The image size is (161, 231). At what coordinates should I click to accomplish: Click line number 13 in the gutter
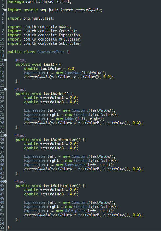pos(2,52)
